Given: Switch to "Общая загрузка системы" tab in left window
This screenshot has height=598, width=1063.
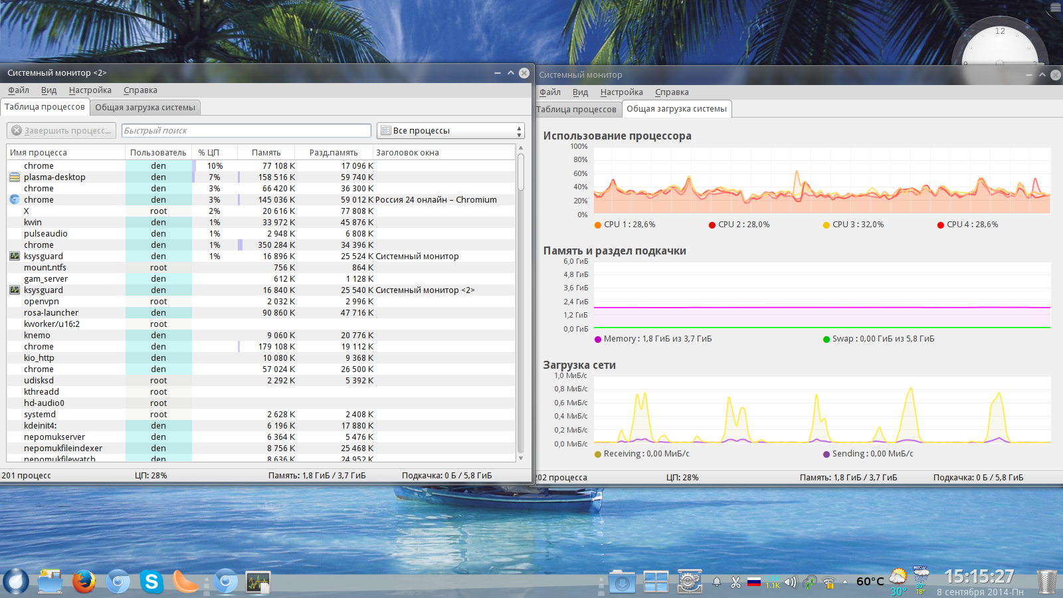Looking at the screenshot, I should coord(145,108).
